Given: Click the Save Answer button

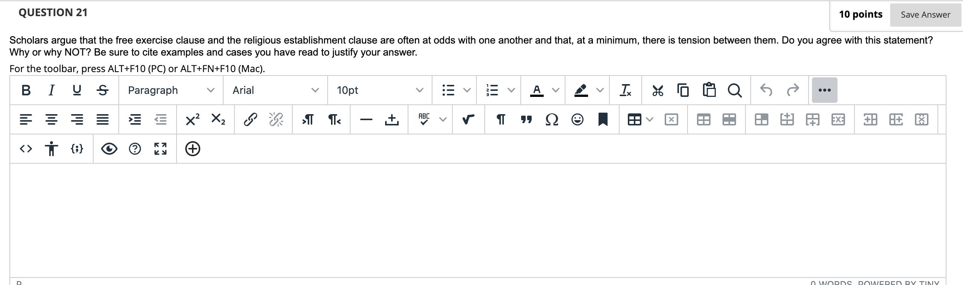Looking at the screenshot, I should click(x=925, y=15).
